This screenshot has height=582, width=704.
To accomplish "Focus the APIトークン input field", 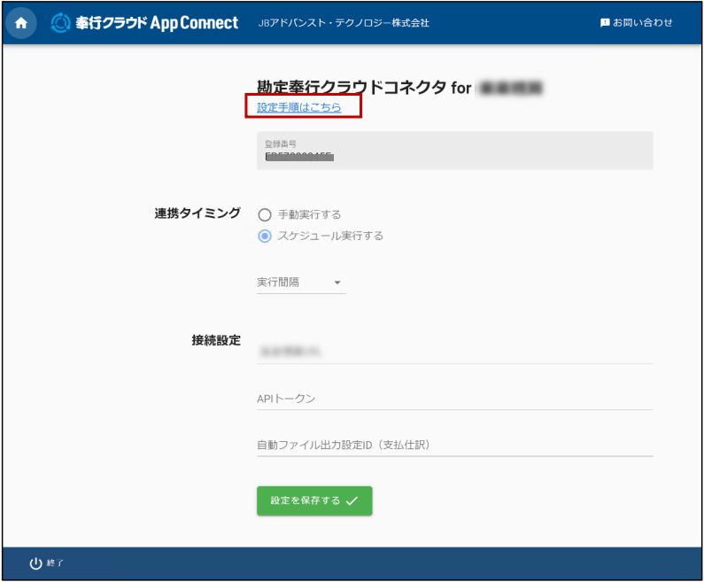I will pyautogui.click(x=455, y=399).
